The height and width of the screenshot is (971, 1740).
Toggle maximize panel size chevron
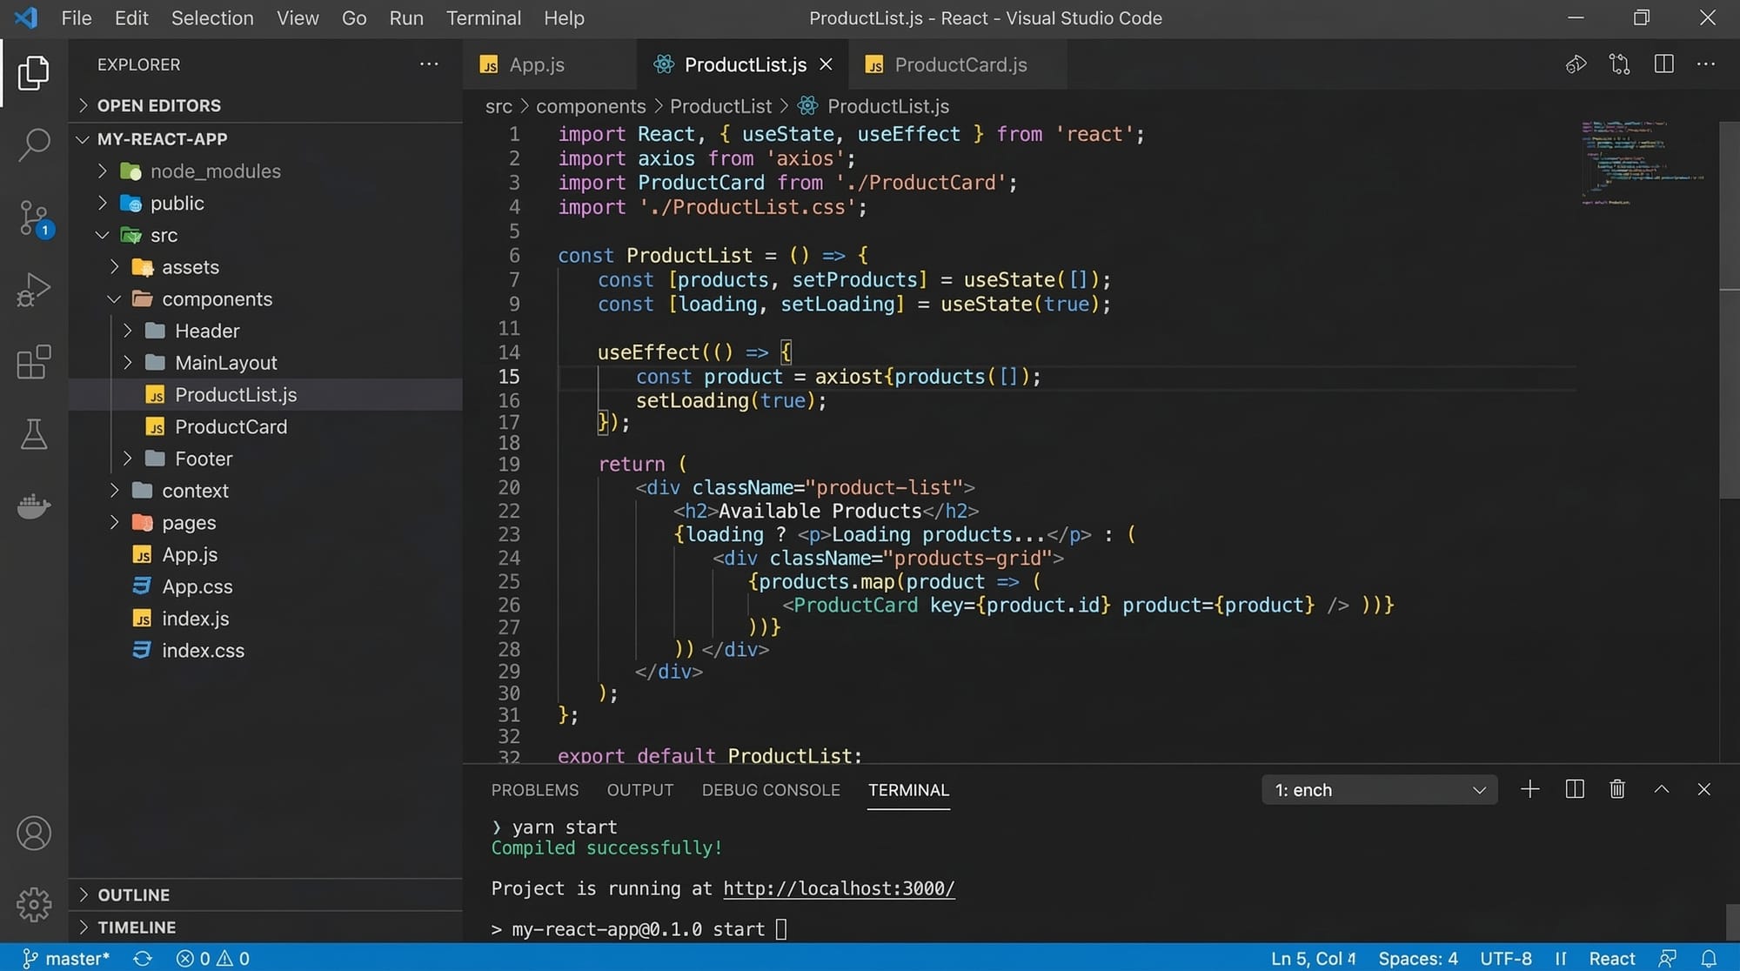(x=1661, y=789)
